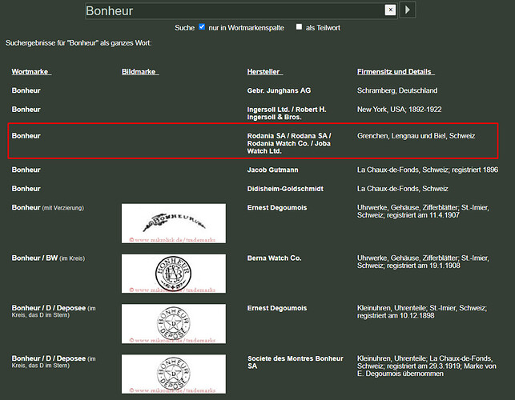
Task: Select the text 'New York, USA; 1892-1922'
Action: coord(399,110)
